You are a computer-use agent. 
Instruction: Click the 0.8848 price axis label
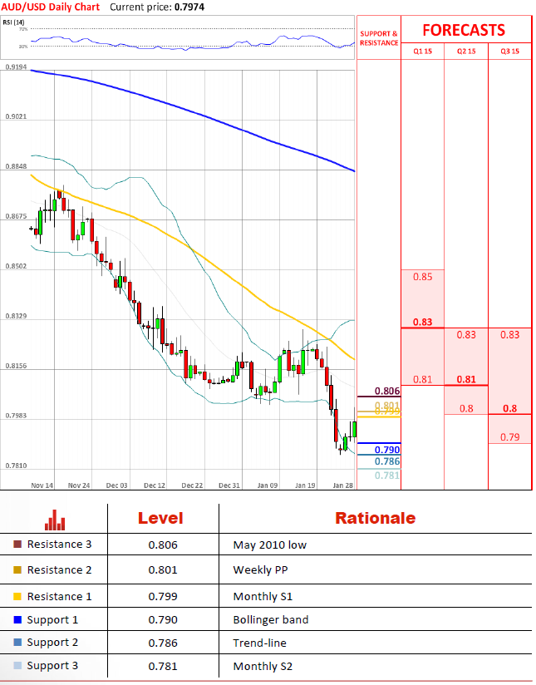(16, 166)
